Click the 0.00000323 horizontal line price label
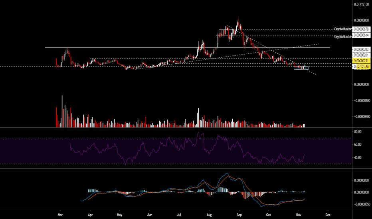372x219 pixels. point(361,49)
